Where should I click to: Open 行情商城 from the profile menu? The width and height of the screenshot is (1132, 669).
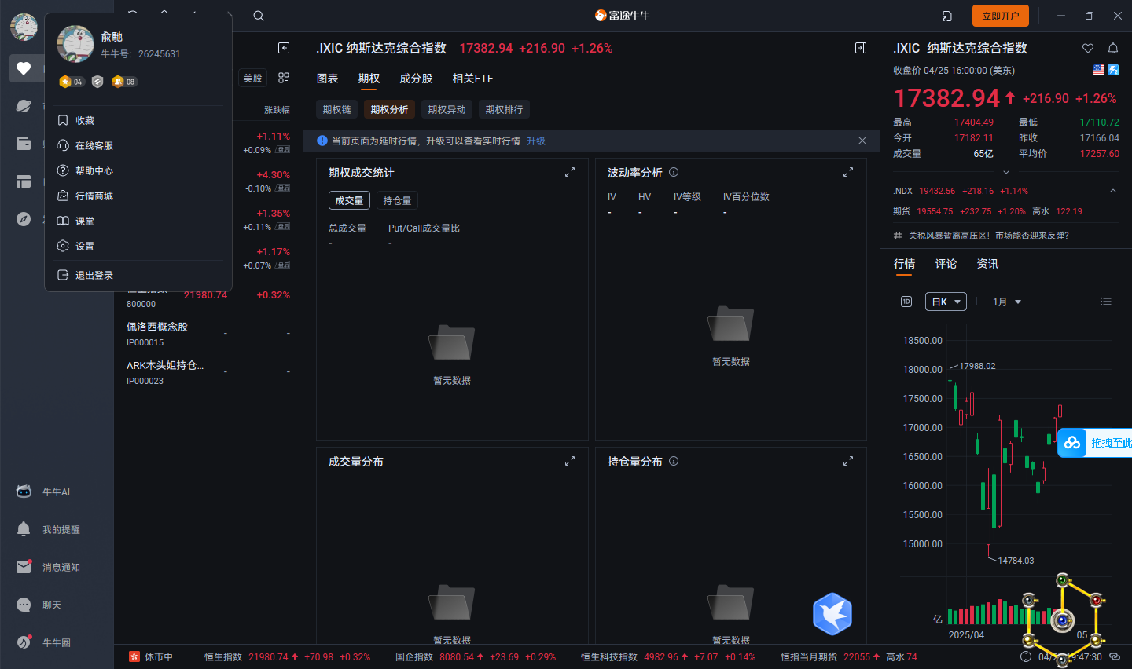pos(139,196)
